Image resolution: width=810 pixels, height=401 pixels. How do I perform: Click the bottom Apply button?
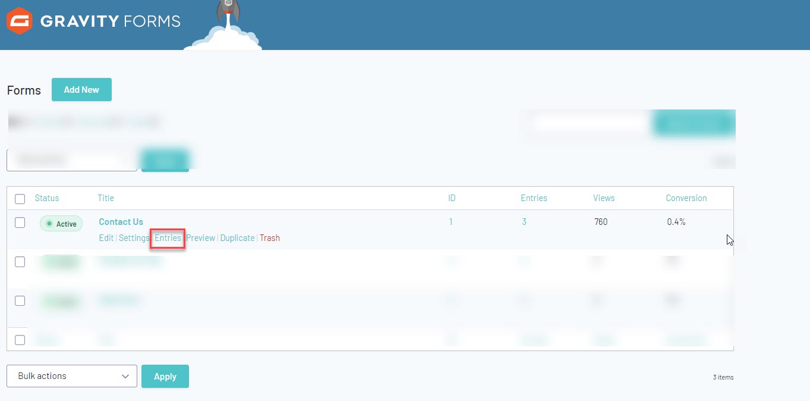click(165, 376)
